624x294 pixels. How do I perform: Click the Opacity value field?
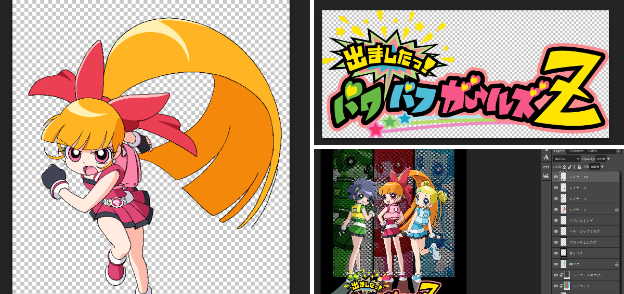pos(601,158)
